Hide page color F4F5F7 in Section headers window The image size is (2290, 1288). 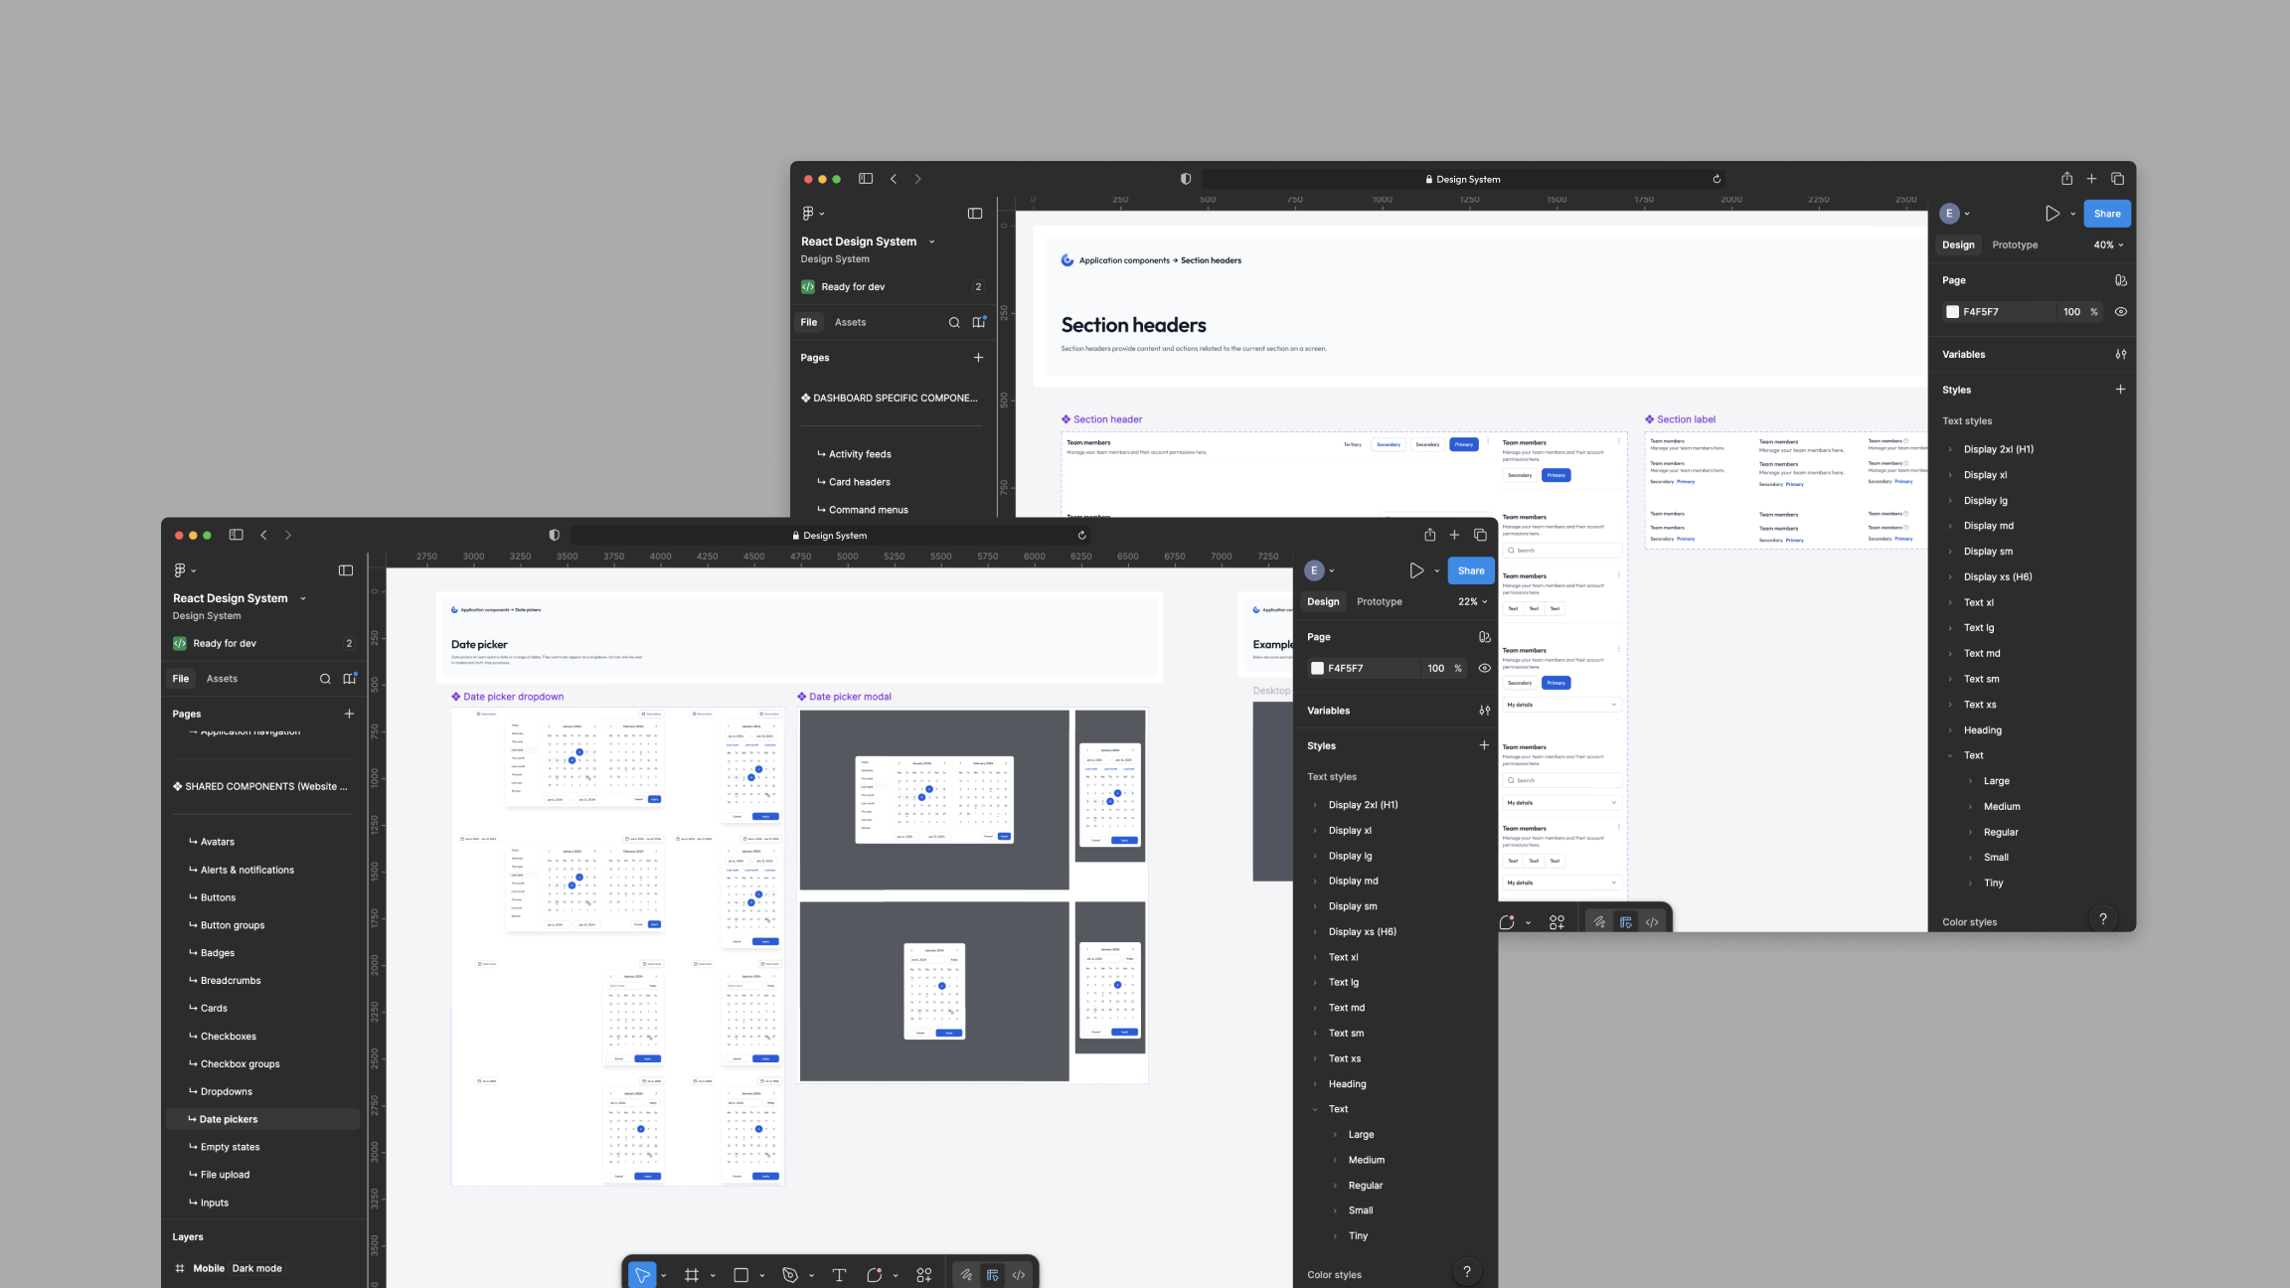2120,312
